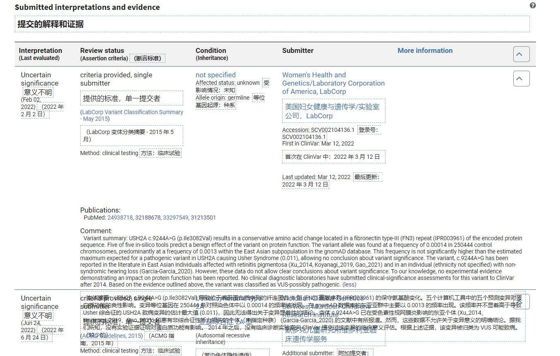Collapse the interpretations table using the header chevron
This screenshot has height=356, width=560.
(521, 54)
